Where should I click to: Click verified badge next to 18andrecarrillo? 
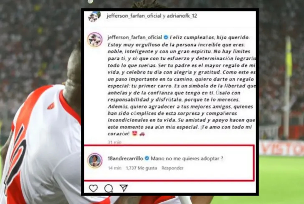click(x=147, y=158)
